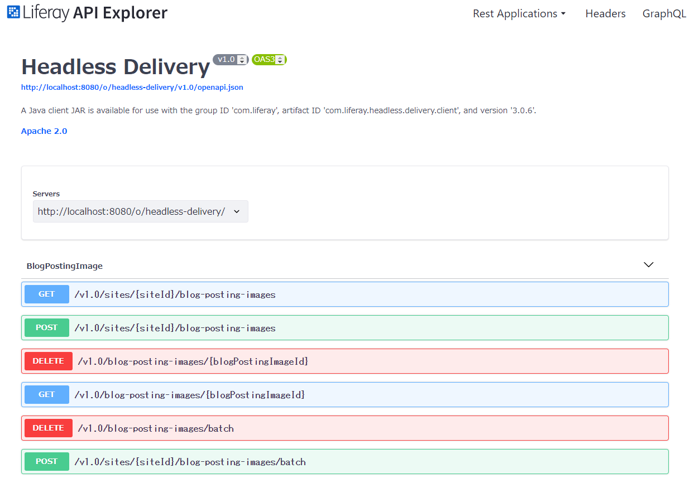
Task: Expand GET /v1.0/sites/{siteId}/blog-posting-images operation
Action: click(x=345, y=294)
